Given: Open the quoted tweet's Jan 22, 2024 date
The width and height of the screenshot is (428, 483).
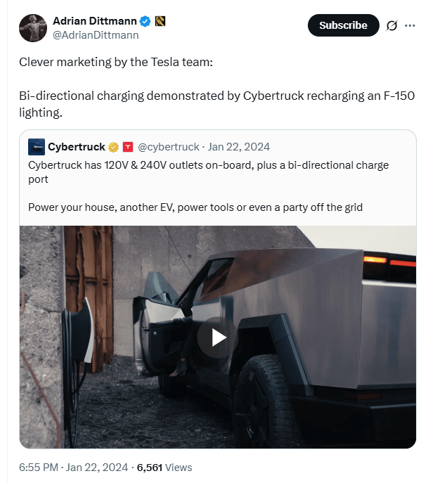Looking at the screenshot, I should [x=239, y=147].
